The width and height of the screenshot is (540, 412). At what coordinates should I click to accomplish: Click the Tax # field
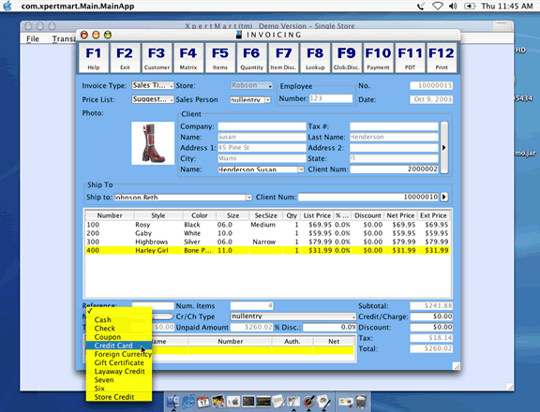pyautogui.click(x=394, y=126)
